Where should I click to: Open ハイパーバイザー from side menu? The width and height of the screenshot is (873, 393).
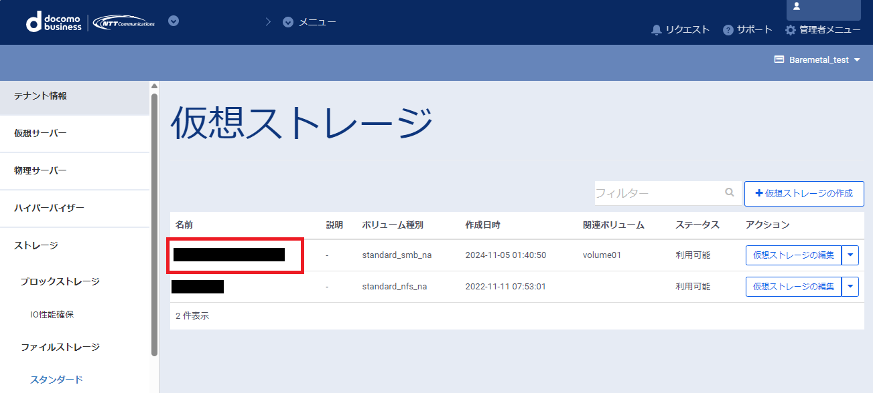click(49, 208)
